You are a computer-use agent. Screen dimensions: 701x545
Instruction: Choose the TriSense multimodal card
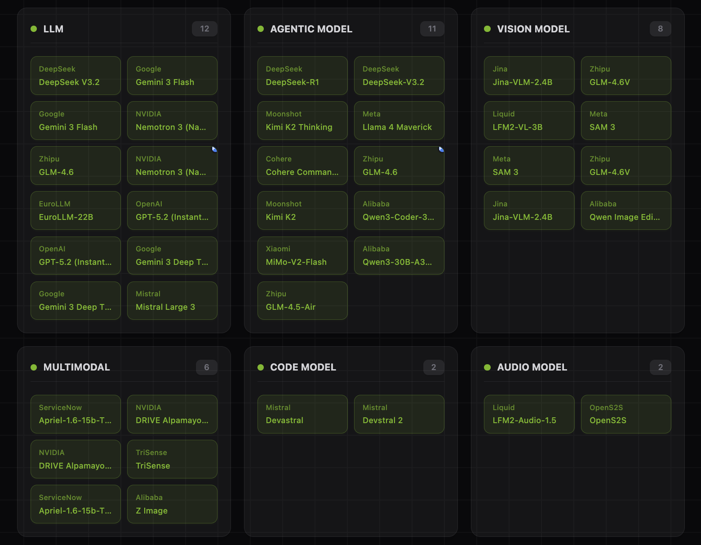click(x=172, y=459)
